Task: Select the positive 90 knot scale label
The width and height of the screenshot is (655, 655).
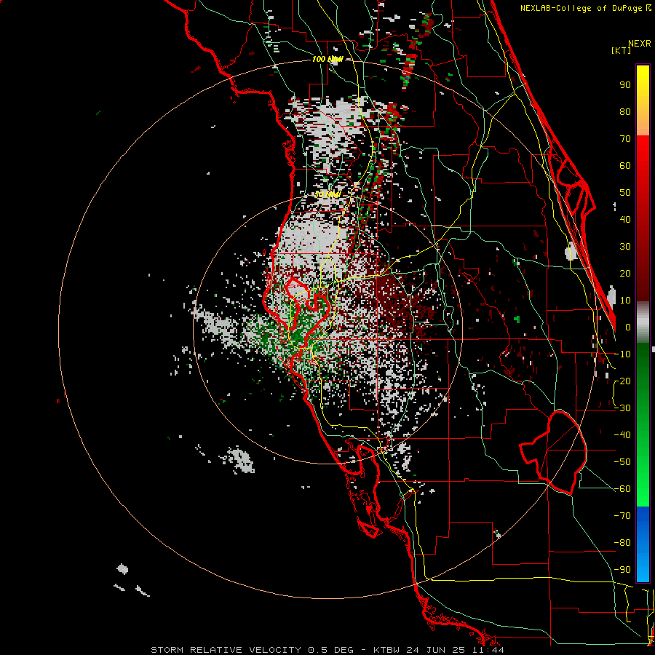Action: coord(625,85)
